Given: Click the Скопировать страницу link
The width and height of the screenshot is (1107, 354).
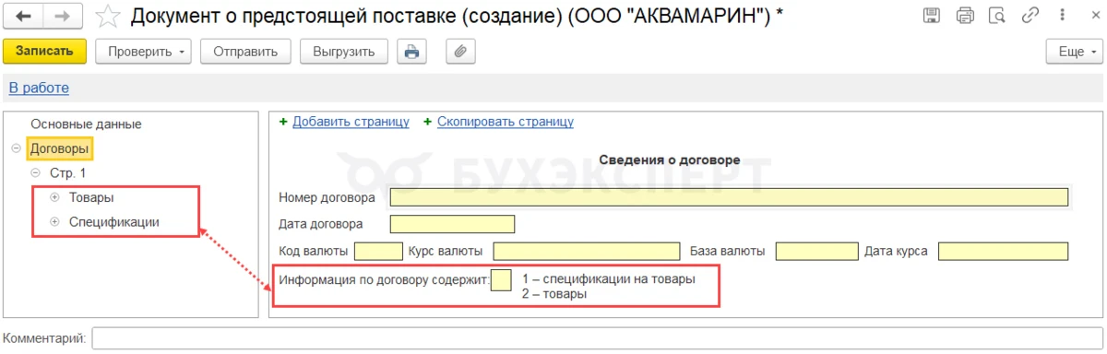Looking at the screenshot, I should coord(506,122).
